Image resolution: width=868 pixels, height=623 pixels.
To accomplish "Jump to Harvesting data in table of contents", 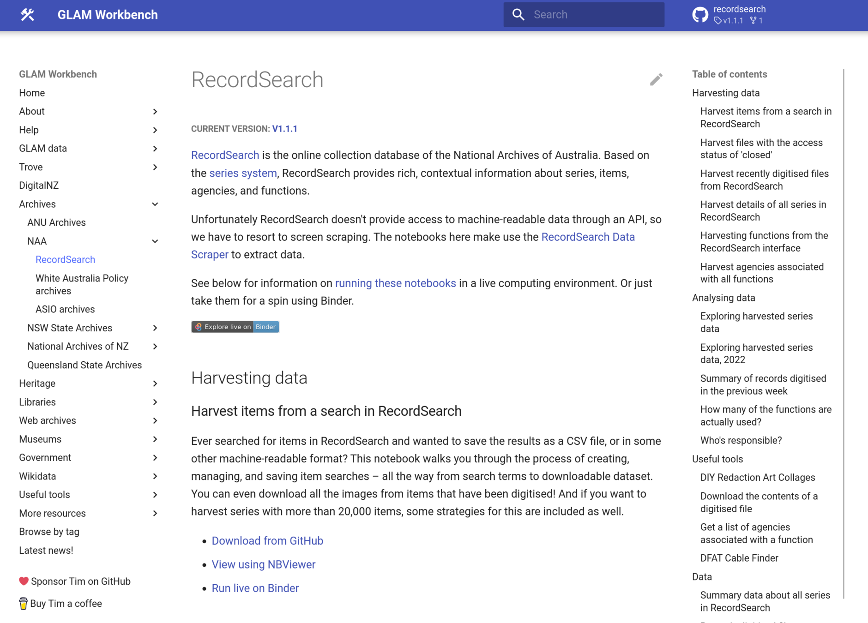I will (x=725, y=93).
